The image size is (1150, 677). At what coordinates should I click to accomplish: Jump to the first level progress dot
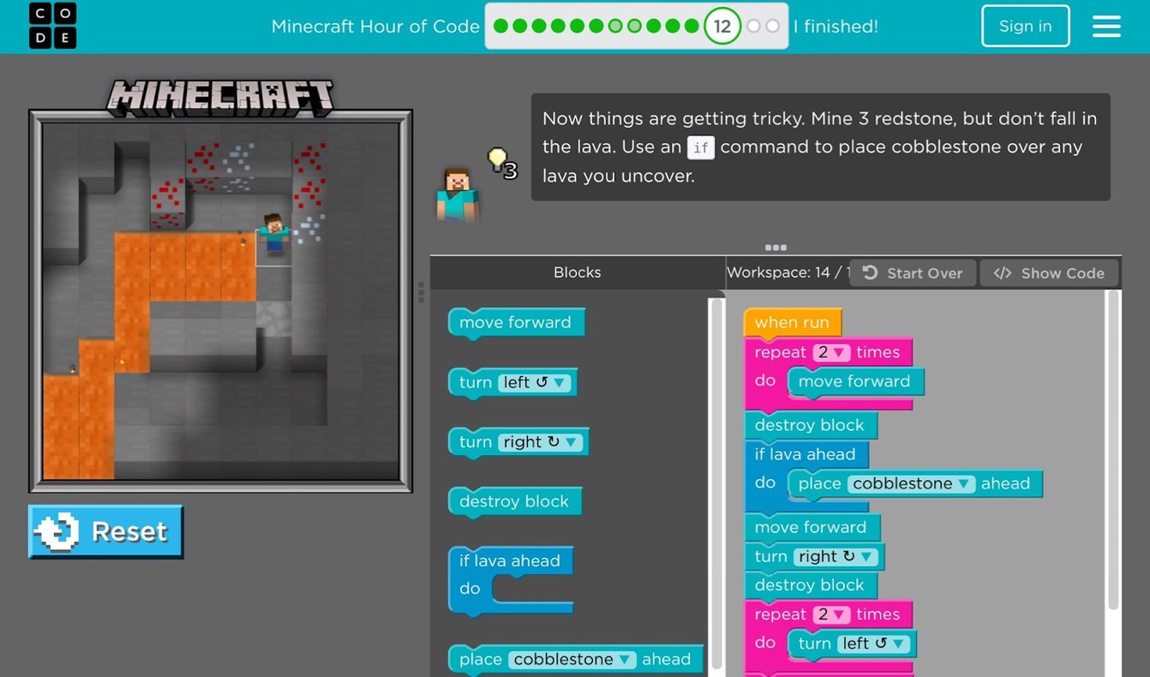coord(501,26)
